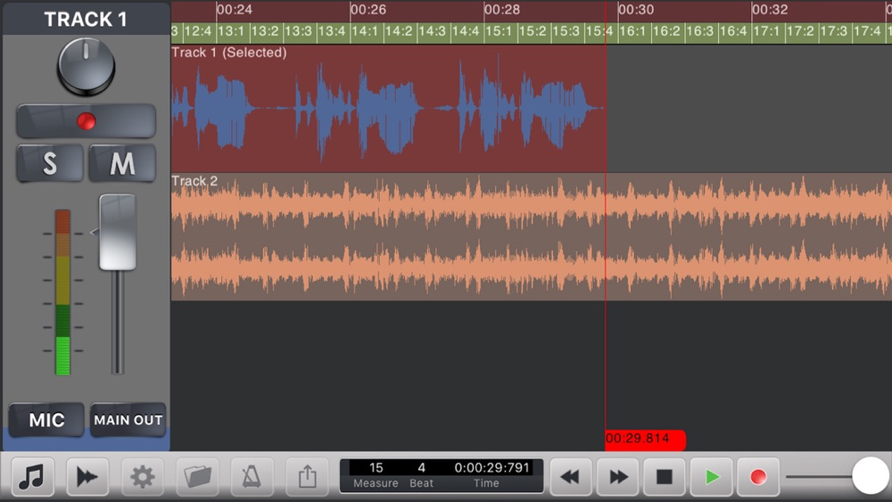Click the 'Track 2' label

(x=194, y=181)
